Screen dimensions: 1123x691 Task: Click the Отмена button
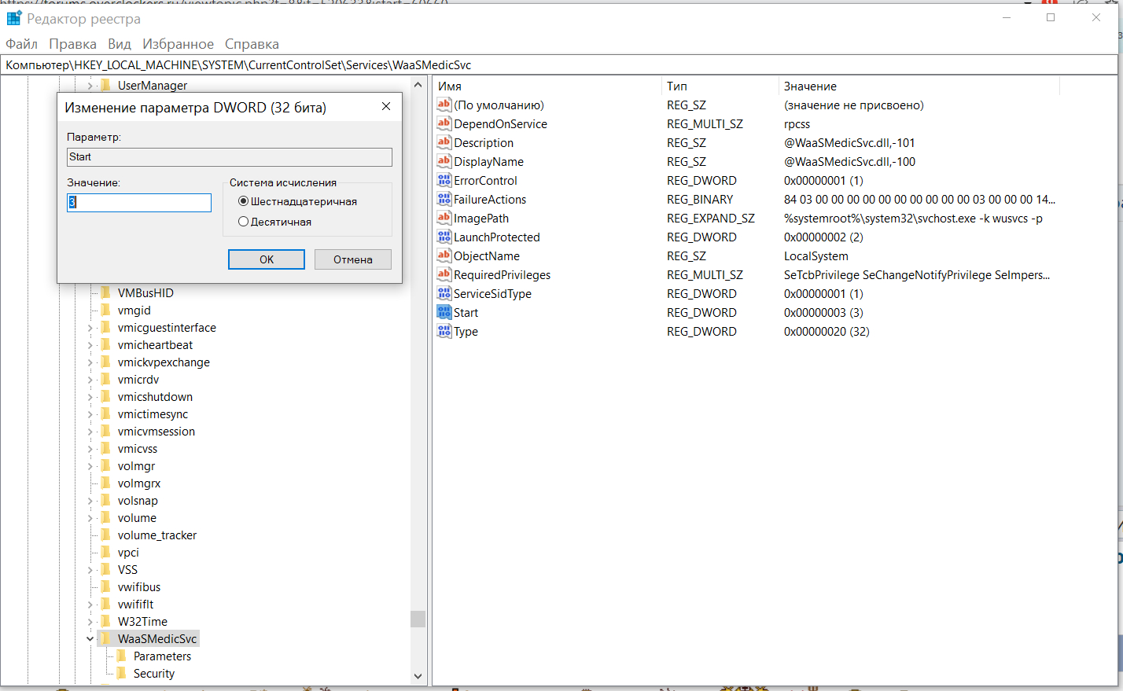tap(353, 259)
